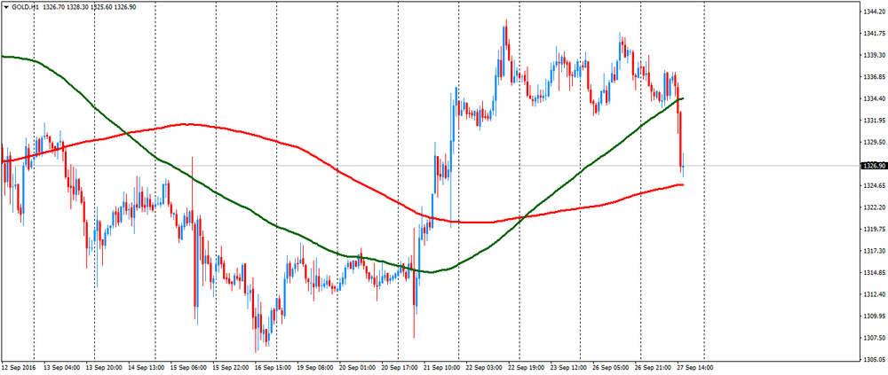Click the 26 Sep 05:00 time label
The image size is (888, 375).
click(610, 367)
